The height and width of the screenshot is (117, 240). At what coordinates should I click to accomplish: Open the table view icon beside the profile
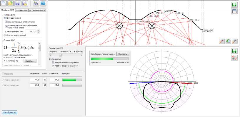234,11
